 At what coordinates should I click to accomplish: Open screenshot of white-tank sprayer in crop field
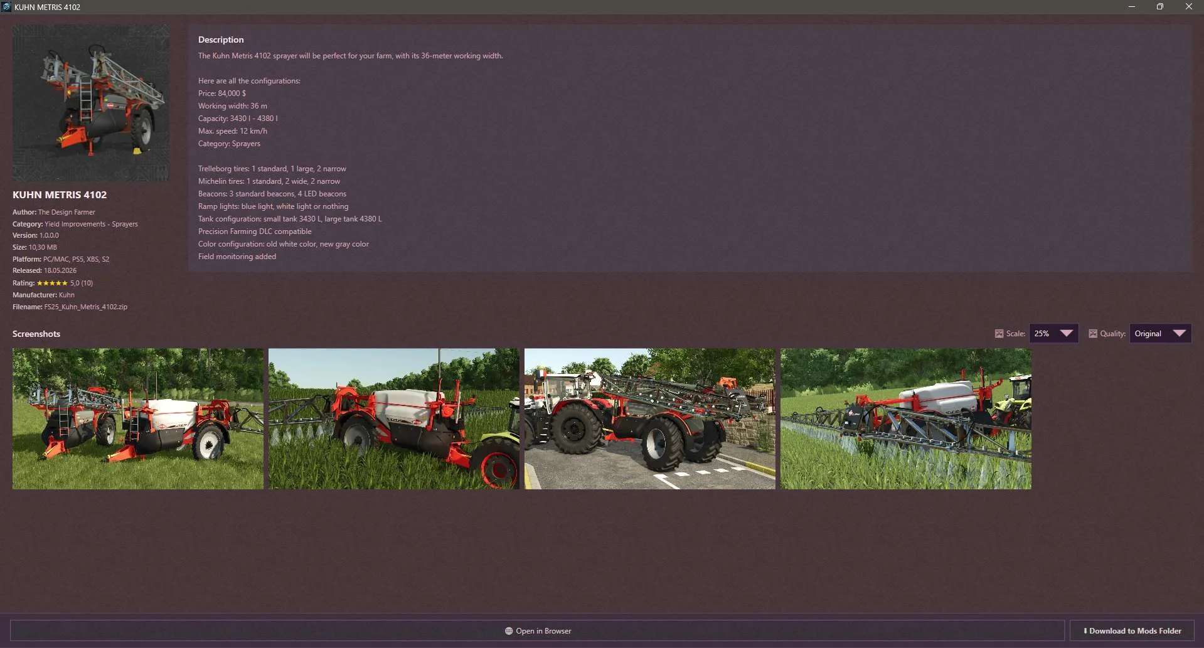(394, 419)
